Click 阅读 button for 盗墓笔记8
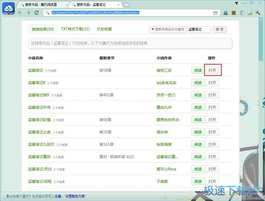 pos(198,83)
